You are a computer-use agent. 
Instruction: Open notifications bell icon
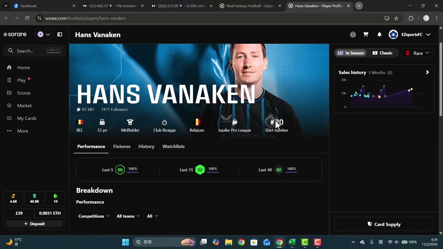pyautogui.click(x=379, y=34)
